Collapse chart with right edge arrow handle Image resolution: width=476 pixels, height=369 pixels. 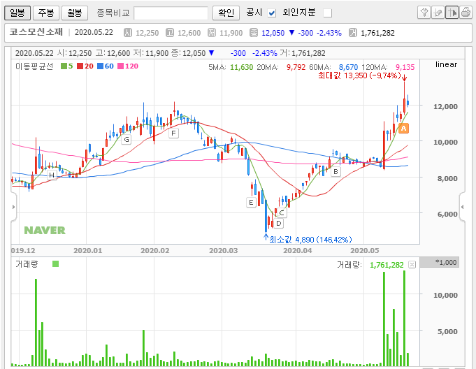point(462,207)
